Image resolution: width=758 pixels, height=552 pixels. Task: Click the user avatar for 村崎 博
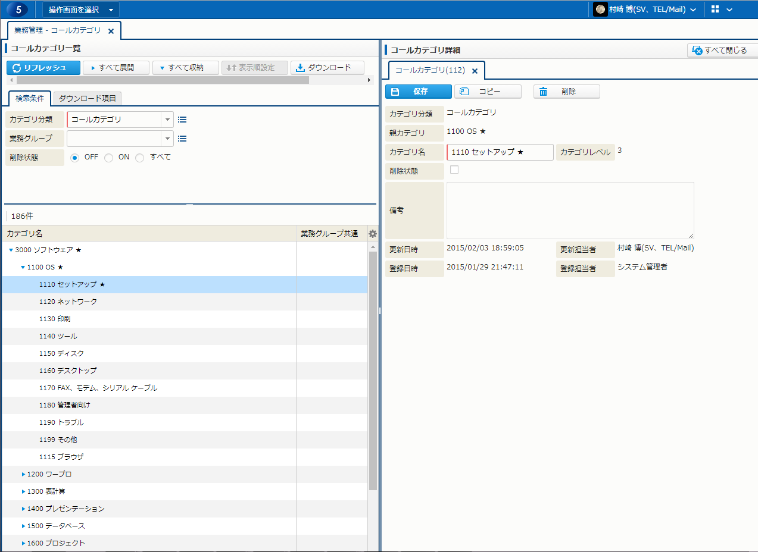tap(600, 10)
